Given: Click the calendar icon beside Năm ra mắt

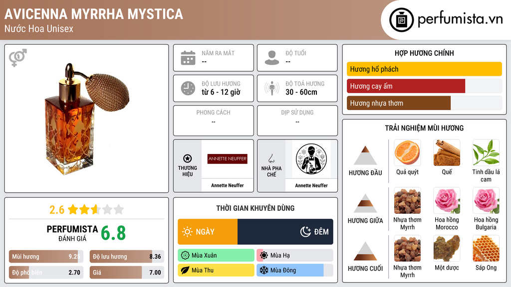Looking at the screenshot, I should 188,58.
